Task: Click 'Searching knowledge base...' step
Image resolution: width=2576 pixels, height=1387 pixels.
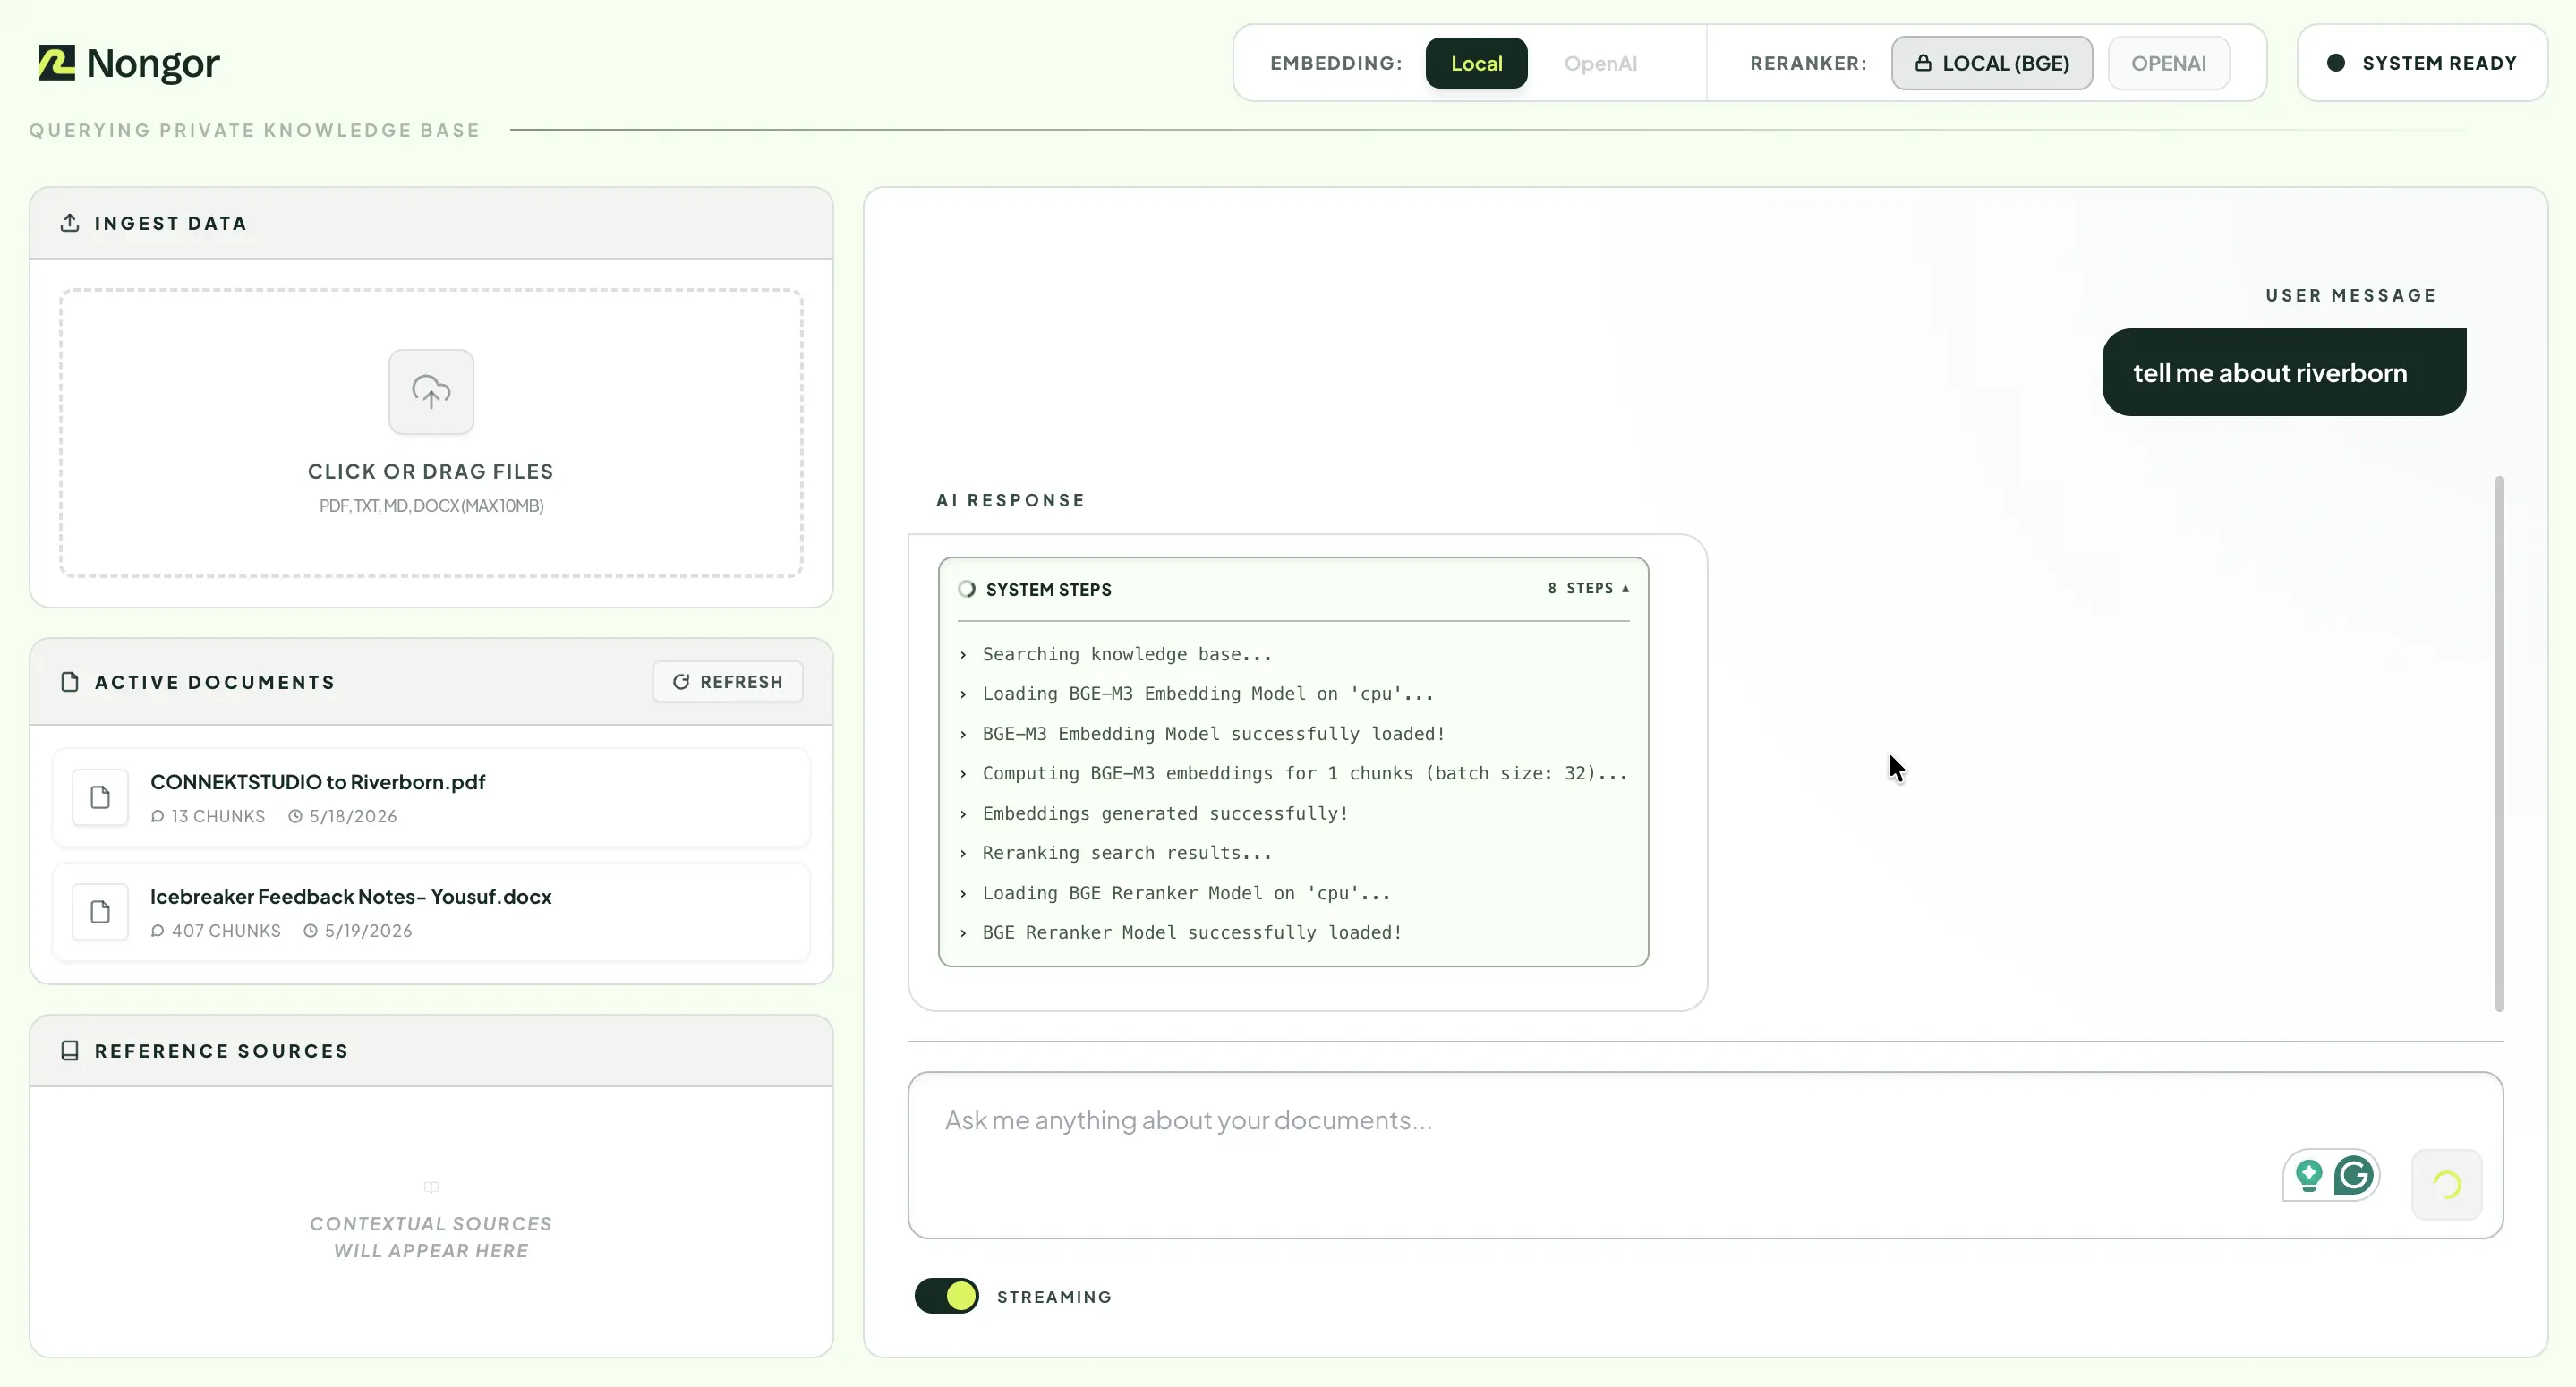Action: point(1126,654)
